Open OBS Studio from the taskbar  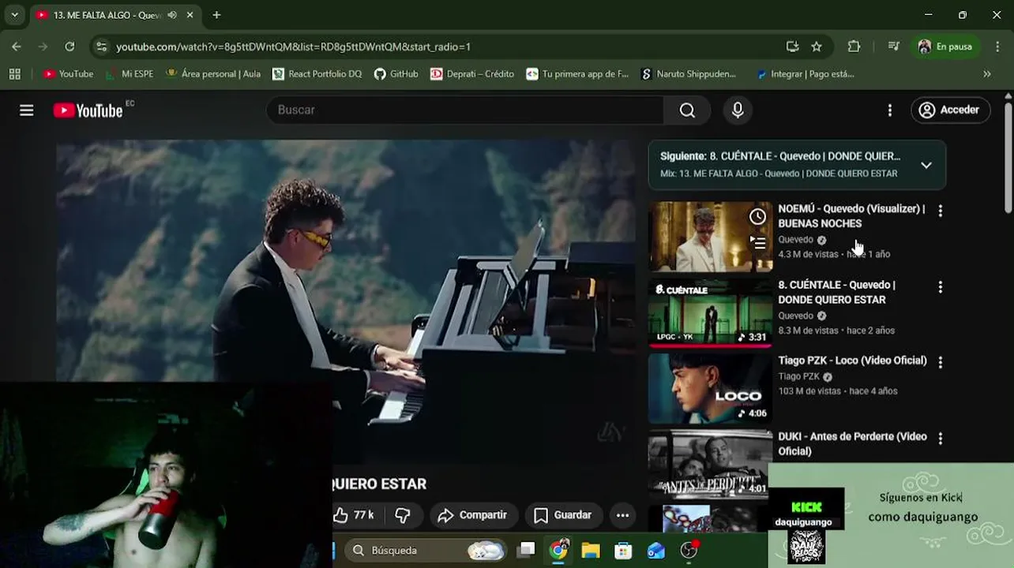pyautogui.click(x=689, y=550)
